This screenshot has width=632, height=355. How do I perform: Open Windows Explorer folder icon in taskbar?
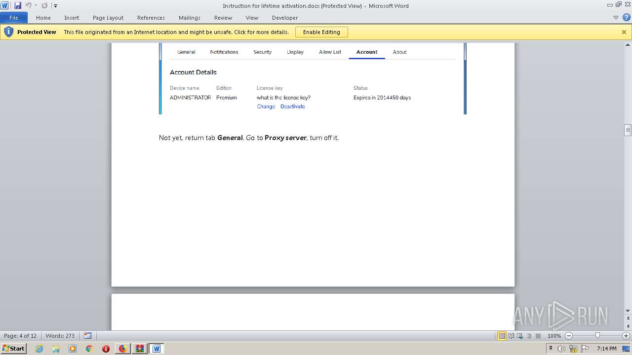[x=56, y=349]
